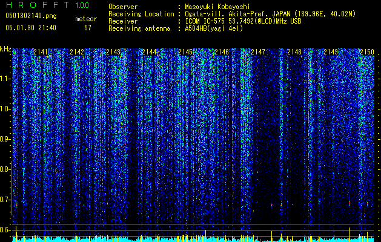Viewport: 381px width, 242px height.
Task: Click the 2149 time marker
Action: [x=331, y=51]
